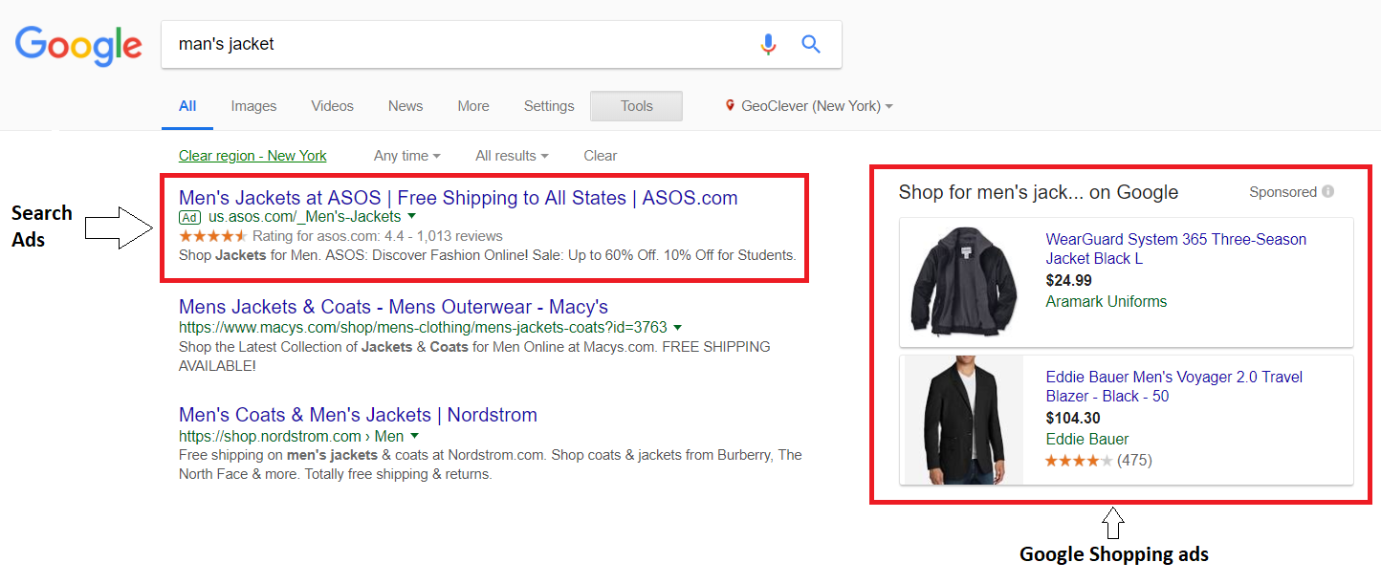The width and height of the screenshot is (1381, 584).
Task: Click the Tools button
Action: pyautogui.click(x=636, y=106)
